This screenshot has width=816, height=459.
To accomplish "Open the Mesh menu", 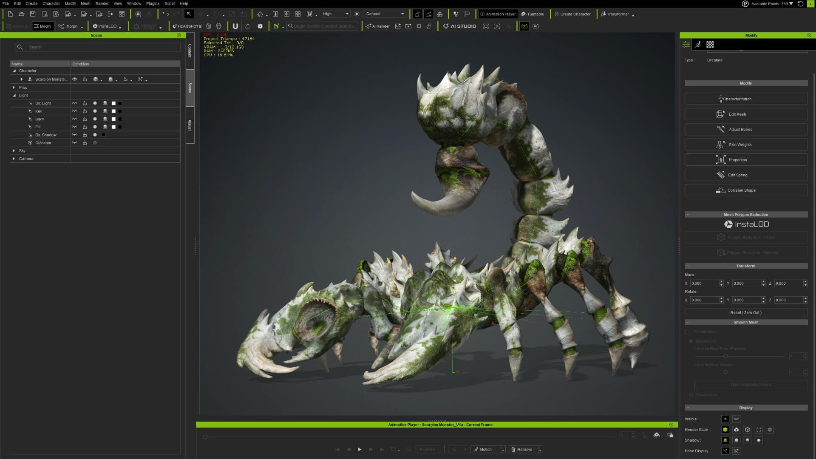I will tap(85, 3).
